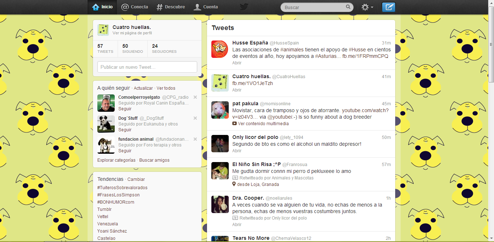The width and height of the screenshot is (494, 242).
Task: Follow Dog´Stuff via Seguir
Action: pos(125,130)
